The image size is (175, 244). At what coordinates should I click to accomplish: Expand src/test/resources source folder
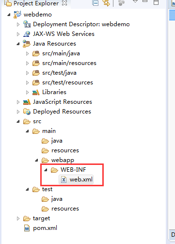click(27, 82)
